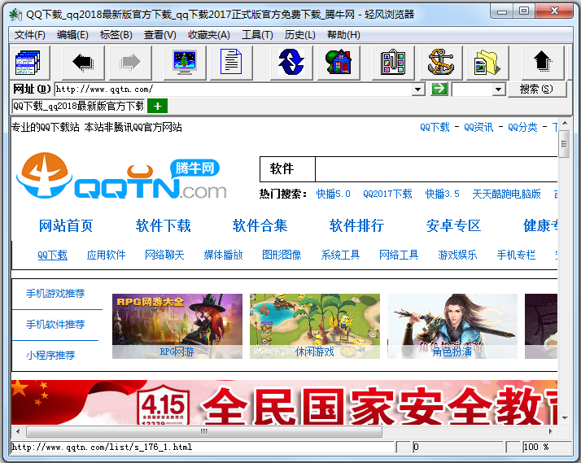Click the anchor toolbar icon
581x463 pixels.
pos(441,63)
